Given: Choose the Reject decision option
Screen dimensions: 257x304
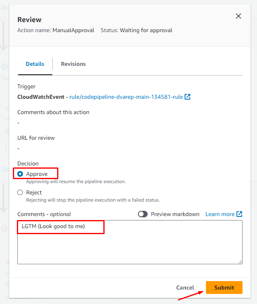Looking at the screenshot, I should pos(20,192).
